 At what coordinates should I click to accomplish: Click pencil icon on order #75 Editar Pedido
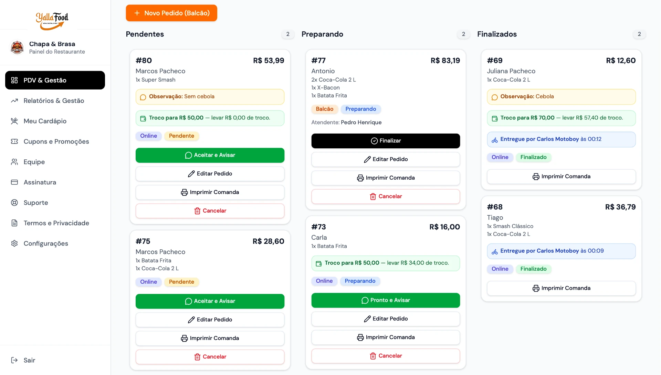pos(191,320)
